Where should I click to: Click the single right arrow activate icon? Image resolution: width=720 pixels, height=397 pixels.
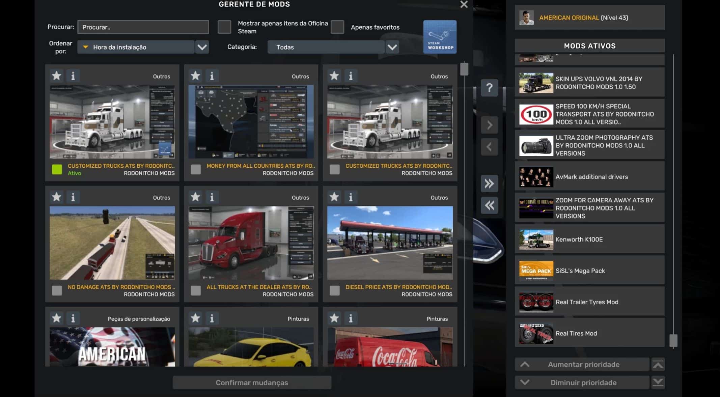pyautogui.click(x=489, y=125)
